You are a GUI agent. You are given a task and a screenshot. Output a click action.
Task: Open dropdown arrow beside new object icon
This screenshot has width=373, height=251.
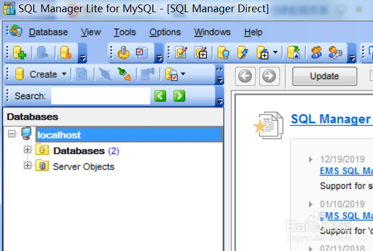click(x=275, y=52)
